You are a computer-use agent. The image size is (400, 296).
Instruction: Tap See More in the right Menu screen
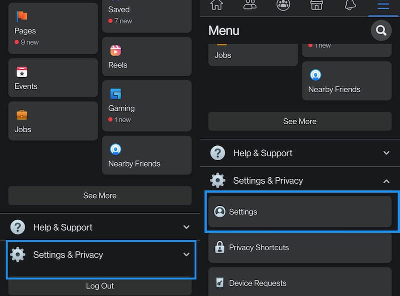click(300, 121)
